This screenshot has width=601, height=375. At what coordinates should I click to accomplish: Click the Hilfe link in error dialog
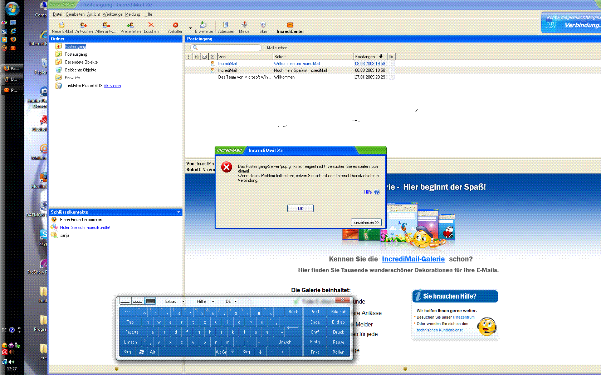[368, 192]
